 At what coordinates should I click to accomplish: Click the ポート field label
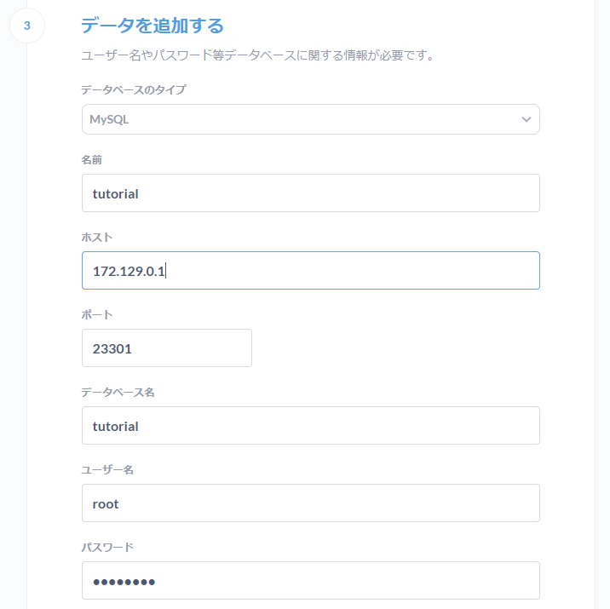pyautogui.click(x=97, y=314)
